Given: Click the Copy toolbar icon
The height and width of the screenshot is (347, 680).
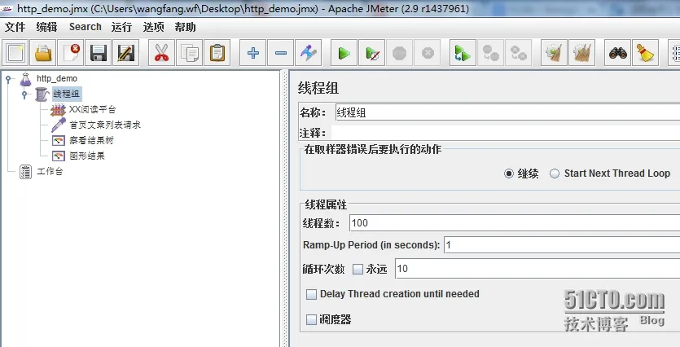Looking at the screenshot, I should click(189, 53).
